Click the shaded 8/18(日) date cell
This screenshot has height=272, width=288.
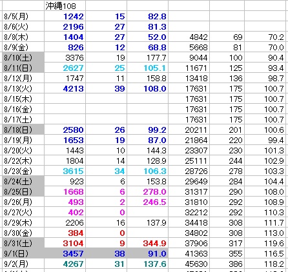[x=23, y=130]
